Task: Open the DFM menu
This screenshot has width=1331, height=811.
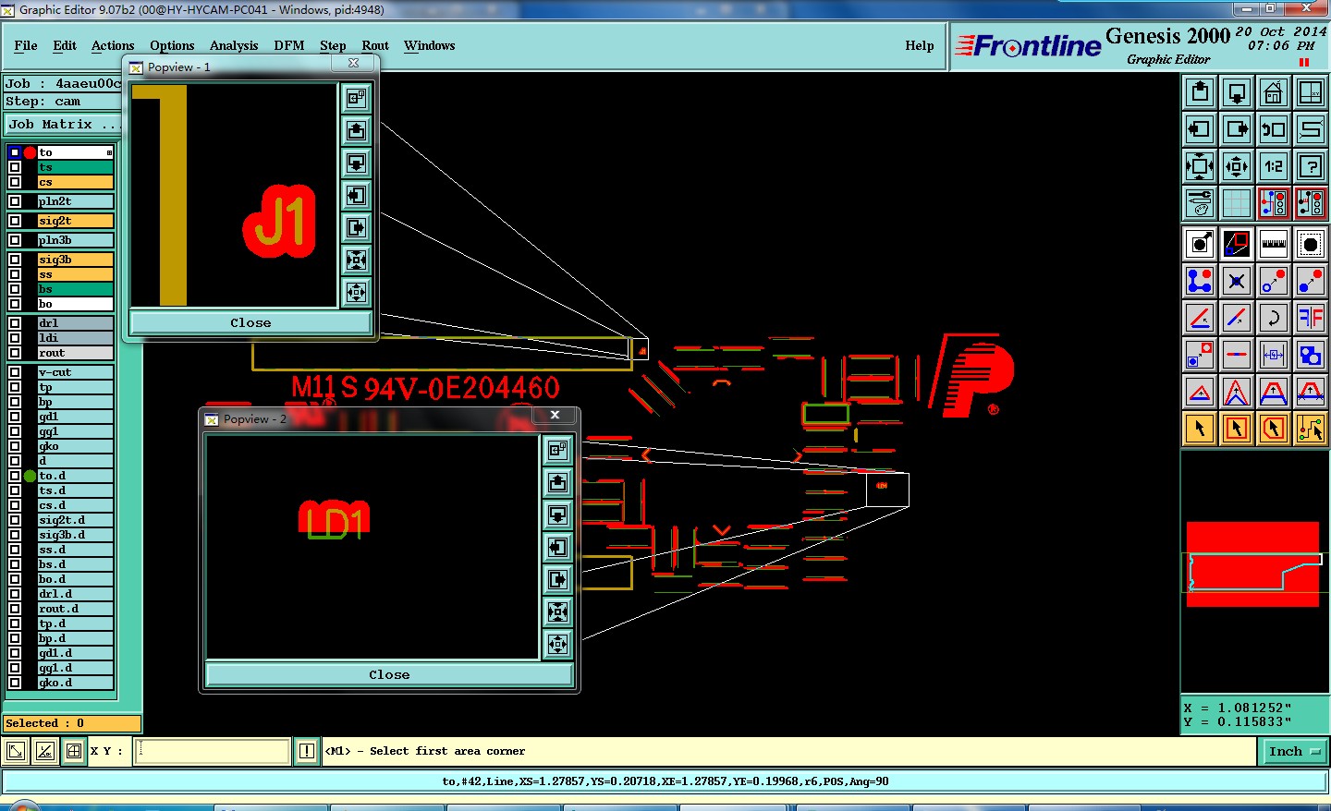Action: click(289, 45)
